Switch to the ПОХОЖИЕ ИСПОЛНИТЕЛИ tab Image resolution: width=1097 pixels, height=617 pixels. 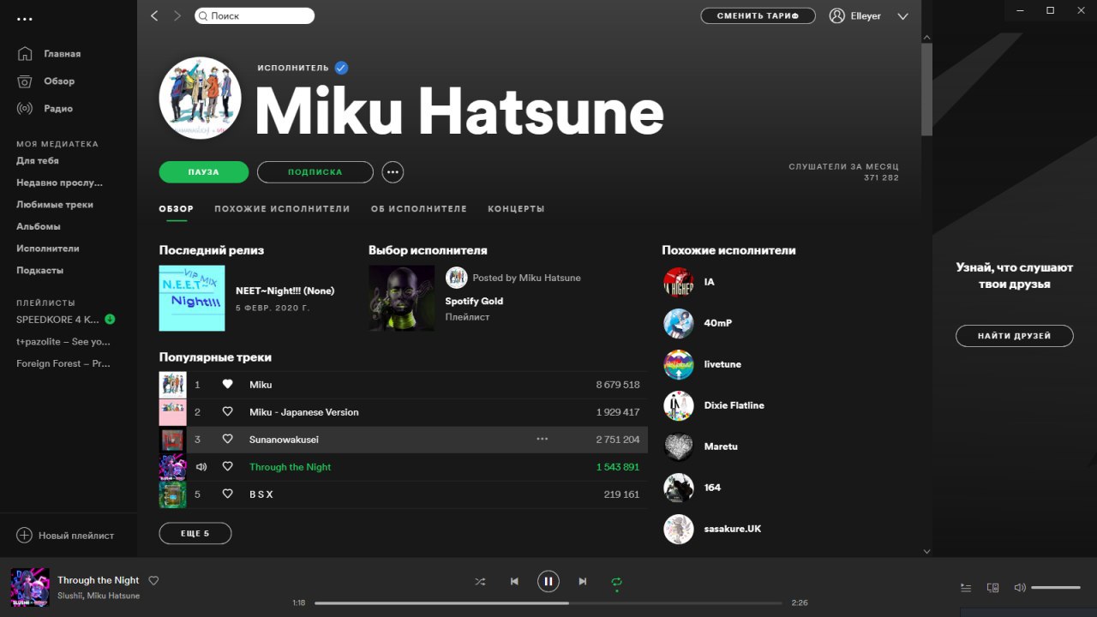pos(282,209)
